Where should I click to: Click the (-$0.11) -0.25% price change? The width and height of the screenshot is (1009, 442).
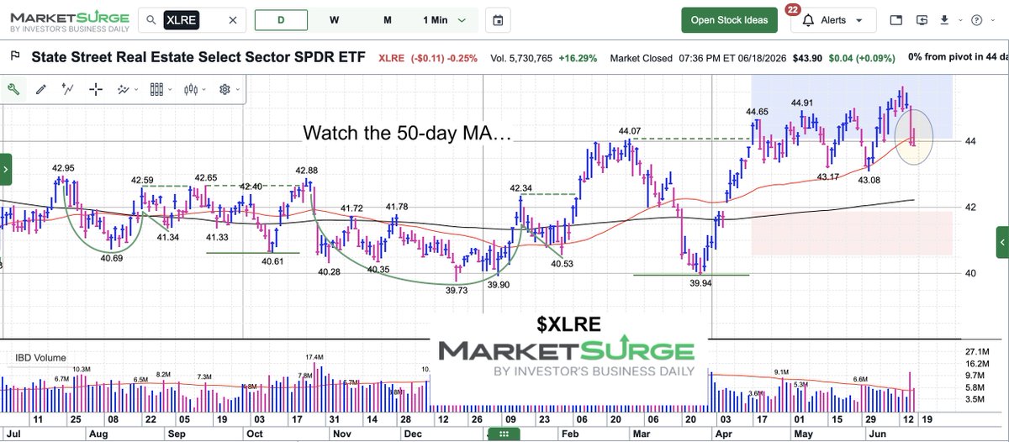tap(443, 58)
